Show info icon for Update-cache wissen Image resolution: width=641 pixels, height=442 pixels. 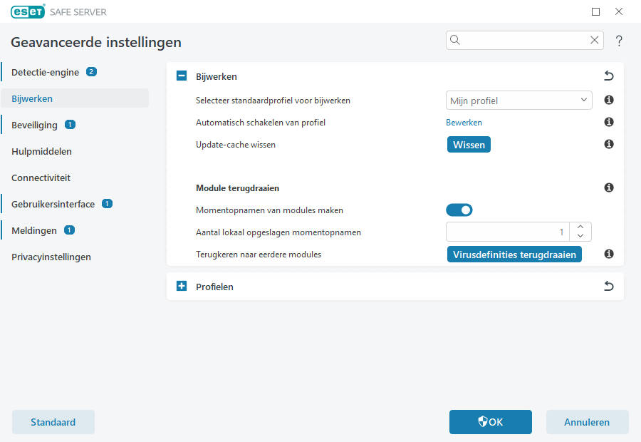(x=609, y=145)
